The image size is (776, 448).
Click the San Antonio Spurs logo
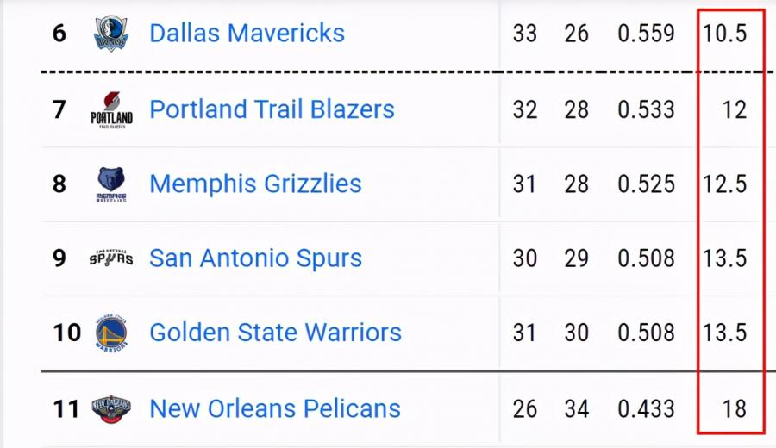click(111, 258)
